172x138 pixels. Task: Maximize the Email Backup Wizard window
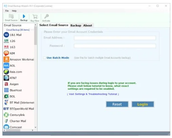click(x=157, y=6)
